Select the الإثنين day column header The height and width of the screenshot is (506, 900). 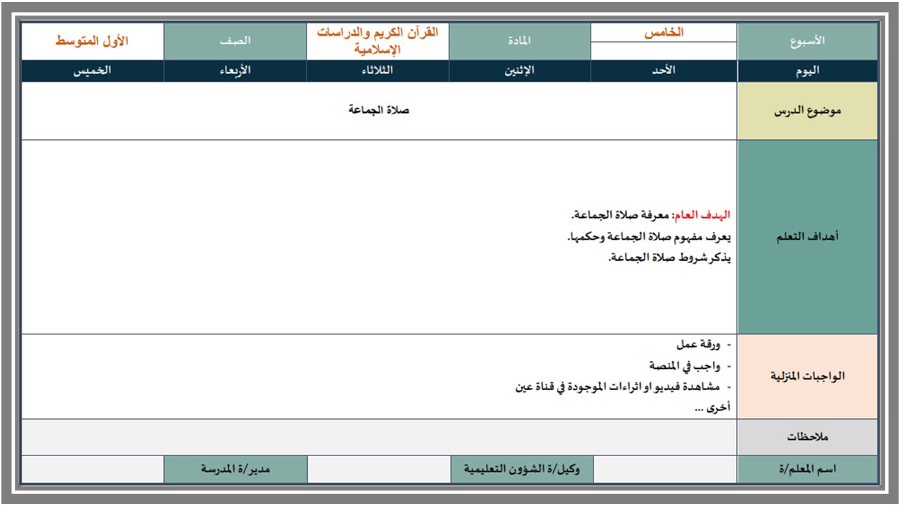point(520,71)
